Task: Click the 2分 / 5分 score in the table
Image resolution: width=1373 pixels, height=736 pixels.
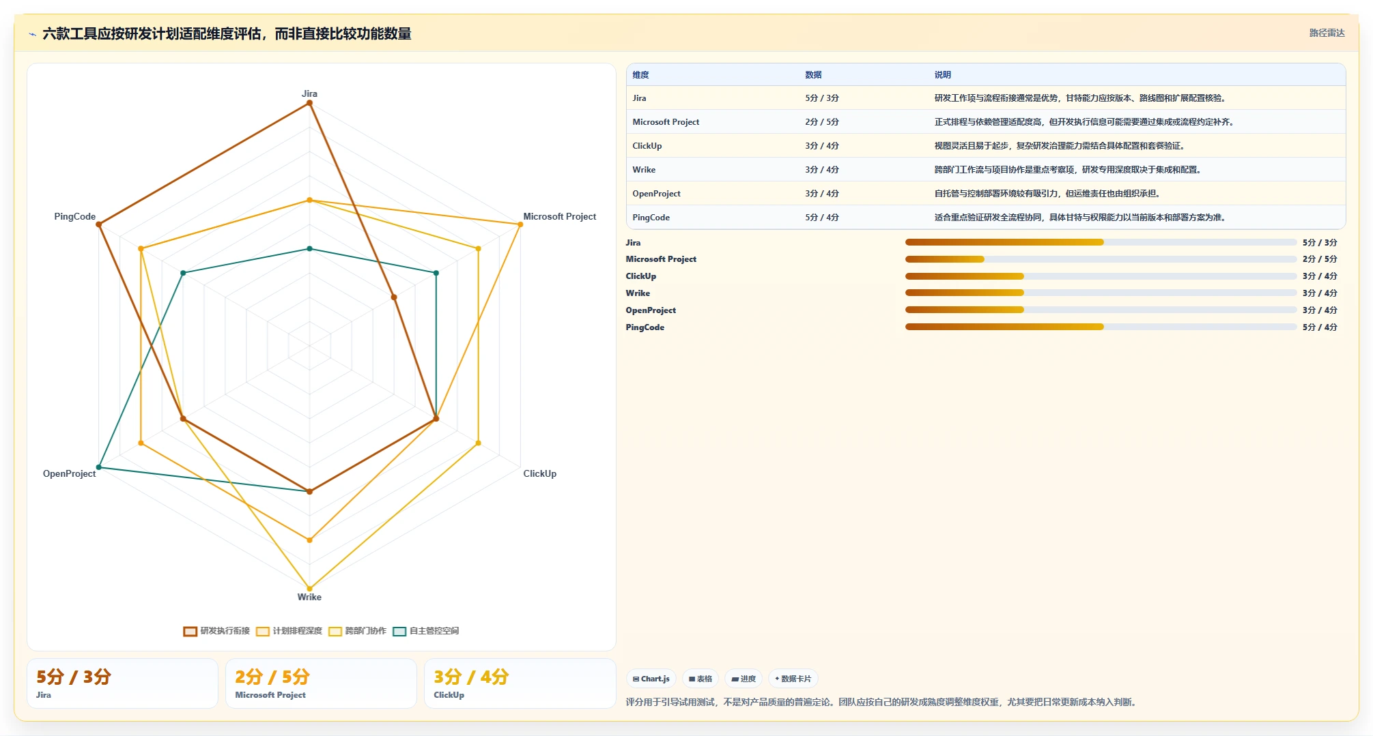Action: coord(822,122)
